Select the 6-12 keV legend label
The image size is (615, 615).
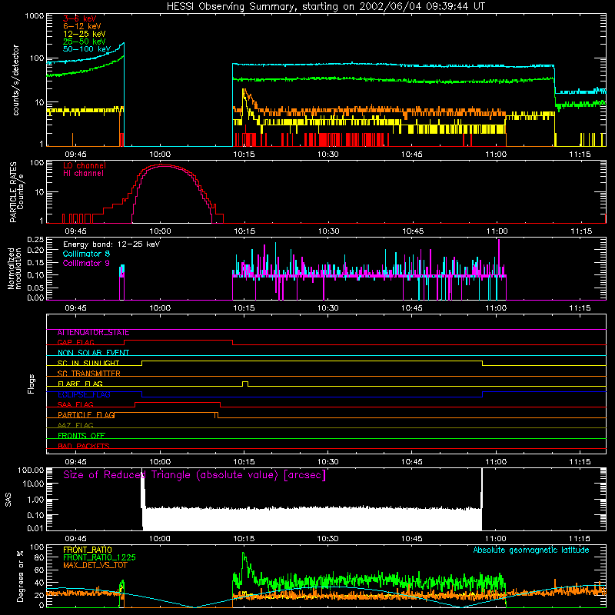pos(82,26)
